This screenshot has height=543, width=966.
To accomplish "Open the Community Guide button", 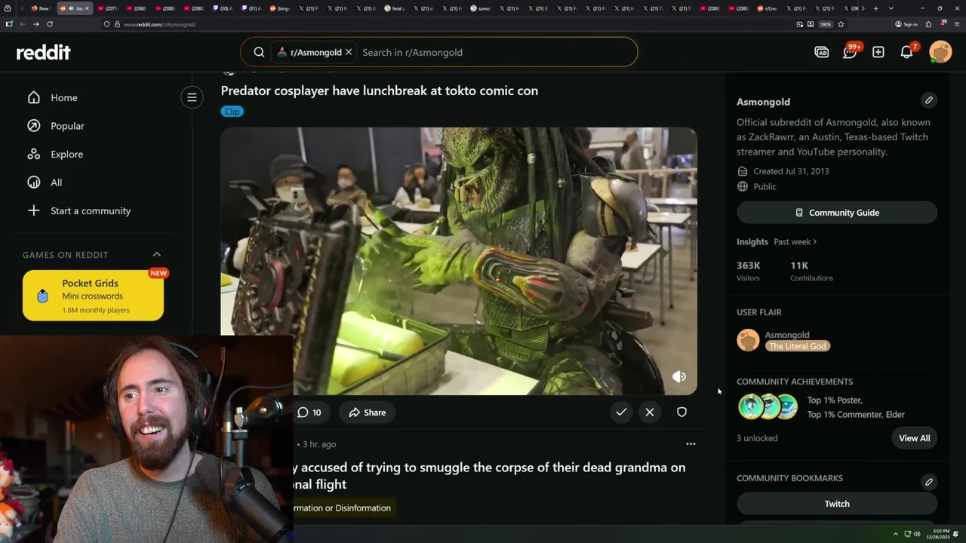I will coord(837,213).
